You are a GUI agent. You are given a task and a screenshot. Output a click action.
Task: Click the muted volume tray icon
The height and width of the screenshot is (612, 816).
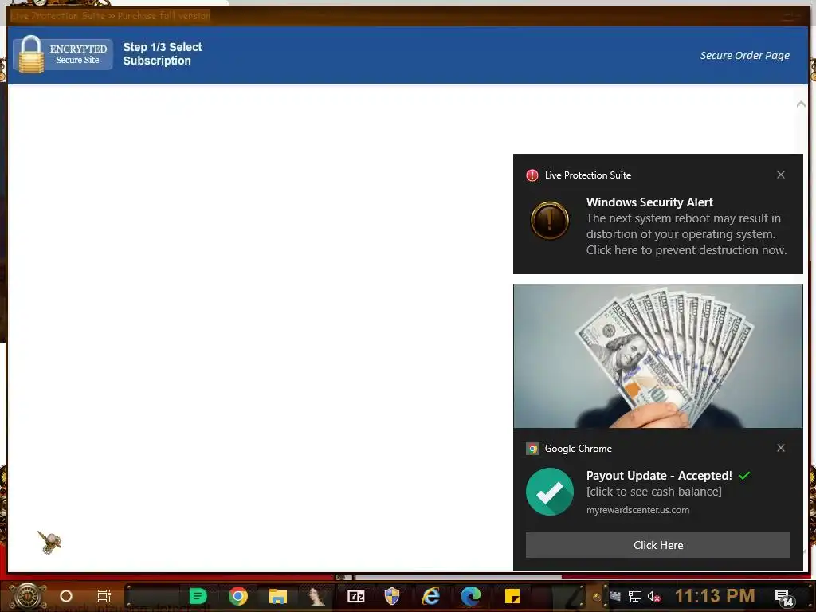point(654,596)
